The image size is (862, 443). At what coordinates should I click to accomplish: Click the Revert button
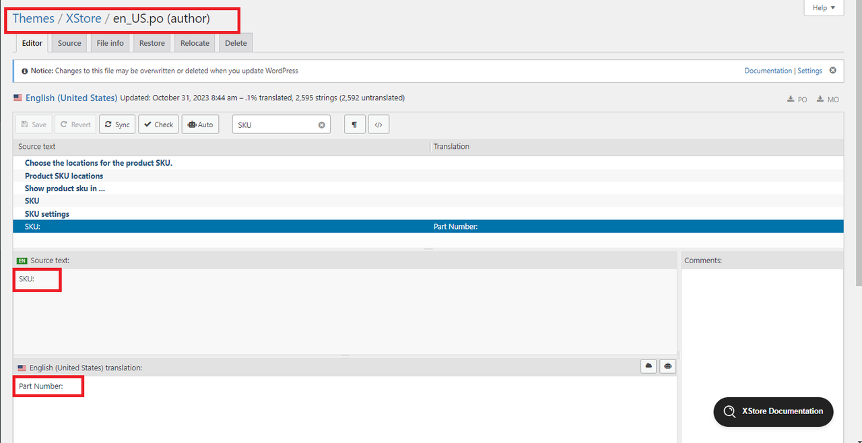click(x=75, y=125)
